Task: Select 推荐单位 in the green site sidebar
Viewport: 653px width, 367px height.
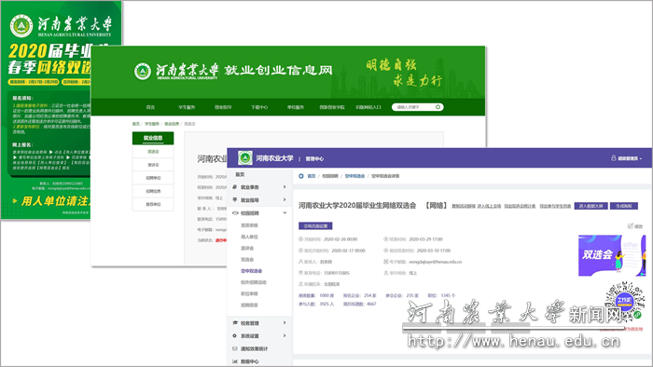Action: tap(153, 205)
